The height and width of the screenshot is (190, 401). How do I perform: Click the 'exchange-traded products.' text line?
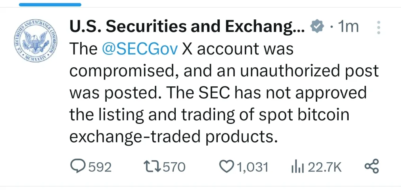click(173, 137)
